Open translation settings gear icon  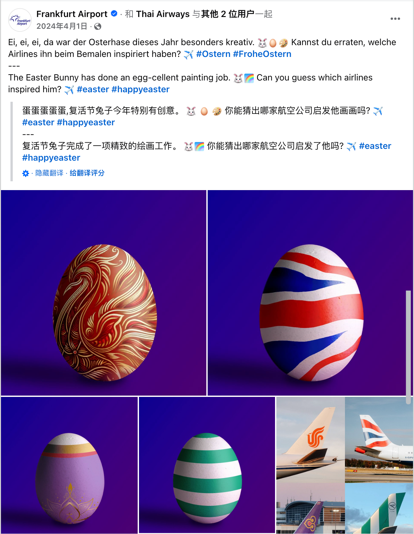(x=26, y=173)
